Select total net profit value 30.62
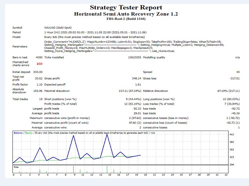The width and height of the screenshot is (249, 186). pos(39,78)
